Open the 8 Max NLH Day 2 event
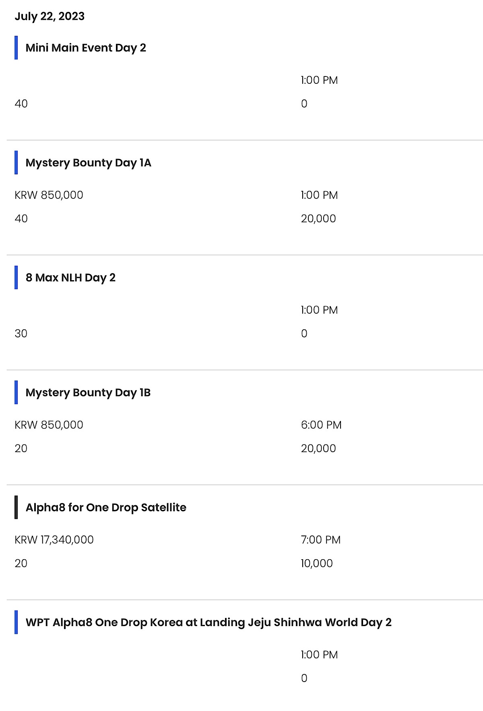The image size is (483, 711). pos(70,277)
